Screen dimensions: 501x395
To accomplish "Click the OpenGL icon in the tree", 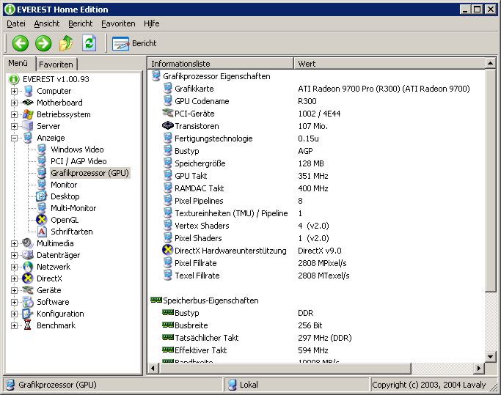I will (42, 220).
